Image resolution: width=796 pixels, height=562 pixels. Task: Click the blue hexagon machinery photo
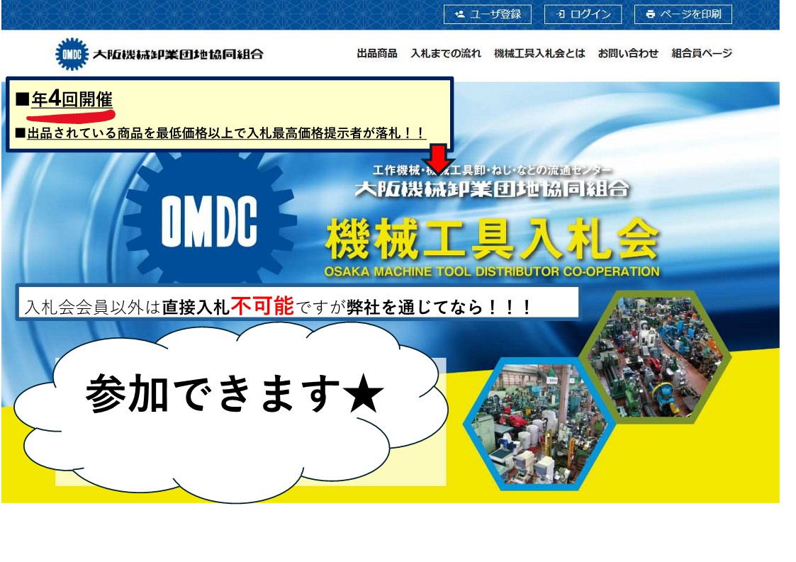click(539, 424)
